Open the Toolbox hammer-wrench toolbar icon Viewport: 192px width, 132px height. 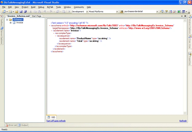pos(174,12)
